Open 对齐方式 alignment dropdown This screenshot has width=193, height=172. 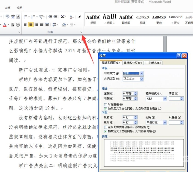click(141, 73)
